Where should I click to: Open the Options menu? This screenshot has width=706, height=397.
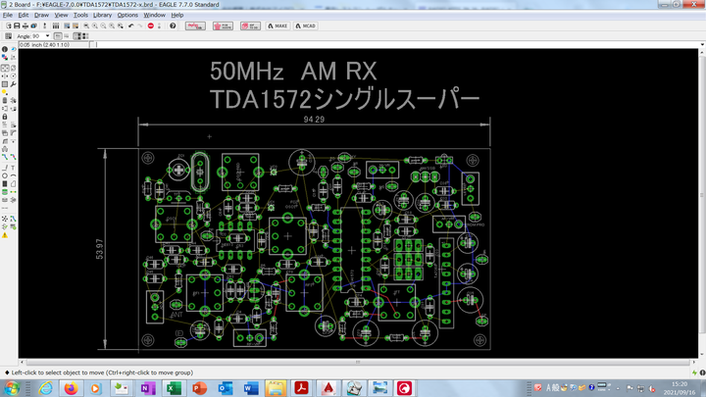click(x=127, y=15)
